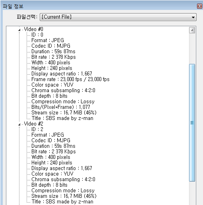Screen dimensions: 203x205
Task: Collapse the Video #2 tree node
Action: pyautogui.click(x=19, y=124)
